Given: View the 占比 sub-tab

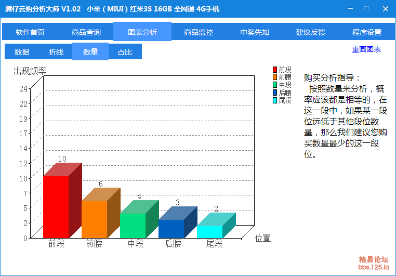Looking at the screenshot, I should [x=125, y=52].
